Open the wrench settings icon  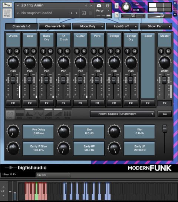(x=7, y=5)
